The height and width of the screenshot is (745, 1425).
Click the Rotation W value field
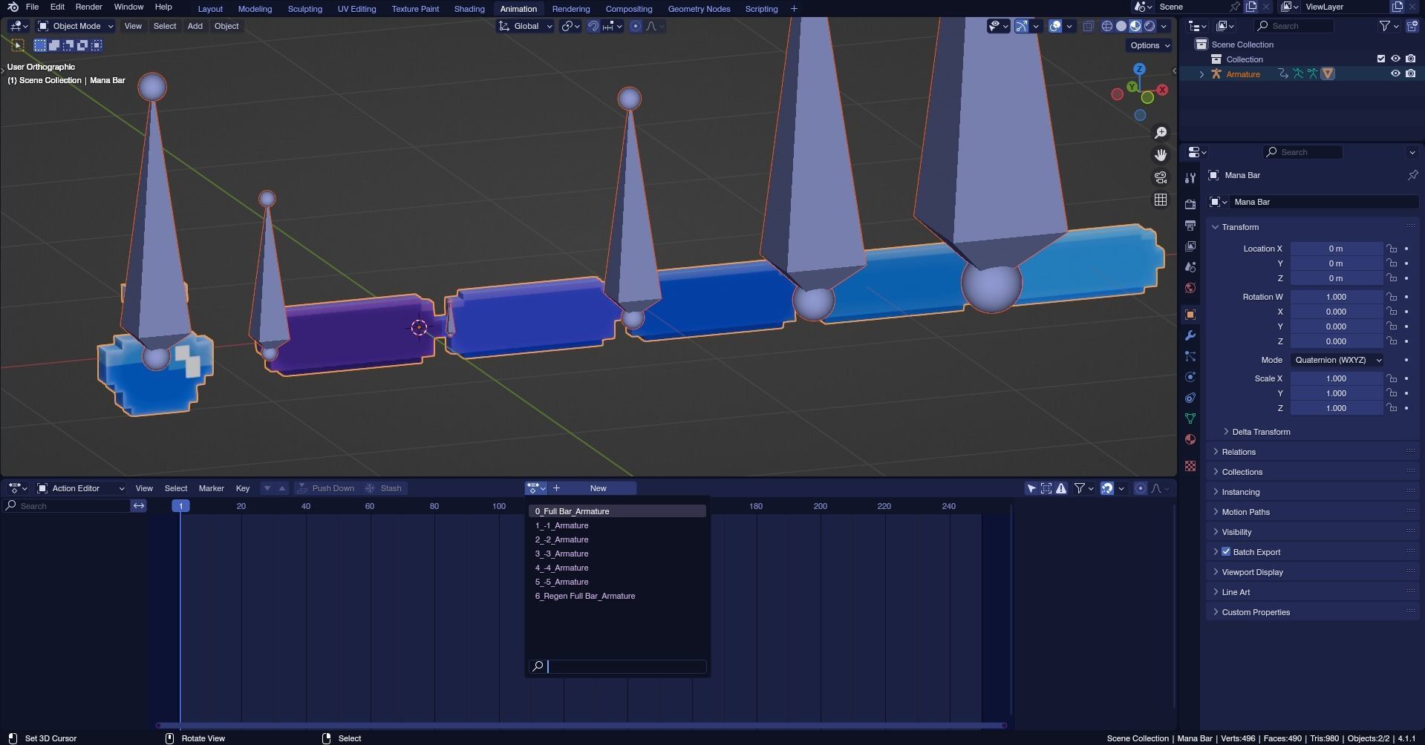click(x=1336, y=297)
